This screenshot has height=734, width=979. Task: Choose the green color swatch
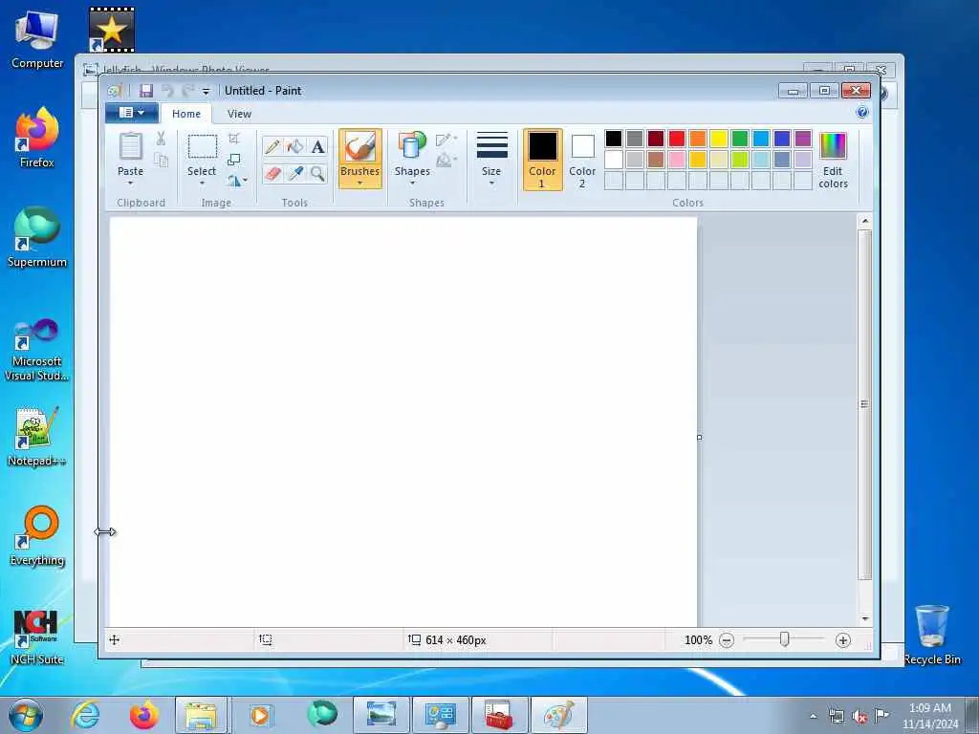click(740, 139)
